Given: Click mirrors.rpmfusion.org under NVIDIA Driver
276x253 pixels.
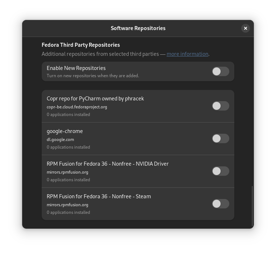Looking at the screenshot, I should [67, 172].
